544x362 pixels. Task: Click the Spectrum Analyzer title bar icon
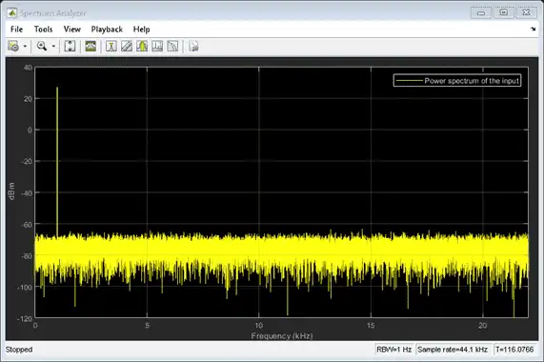click(12, 12)
